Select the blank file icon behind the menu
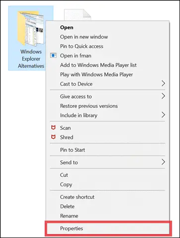Viewport: 180px width, 238px height. (77, 15)
